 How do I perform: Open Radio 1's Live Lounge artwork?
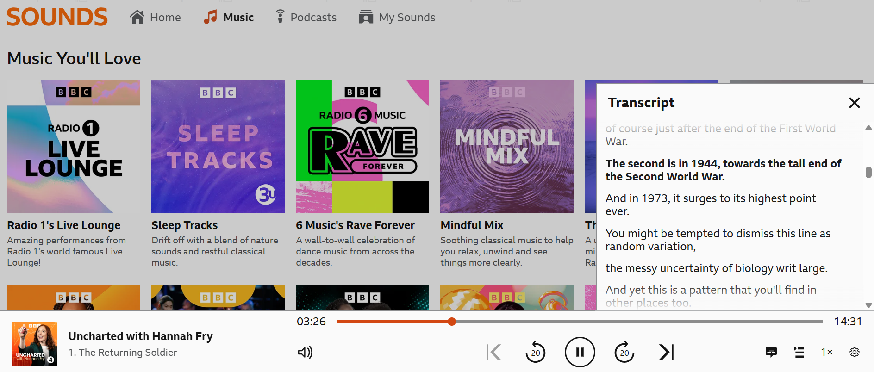click(x=74, y=146)
